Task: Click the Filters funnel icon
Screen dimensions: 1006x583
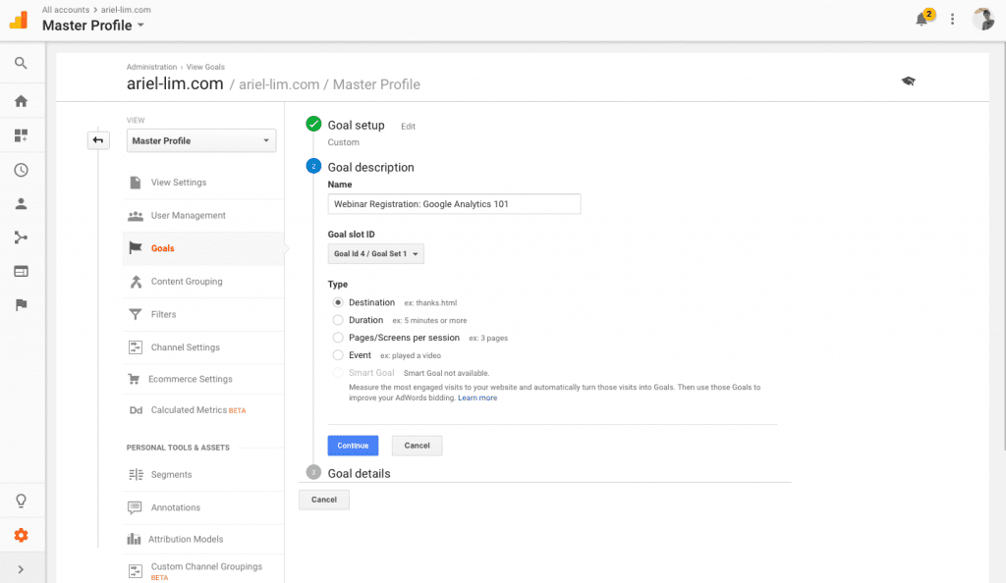Action: [x=136, y=314]
